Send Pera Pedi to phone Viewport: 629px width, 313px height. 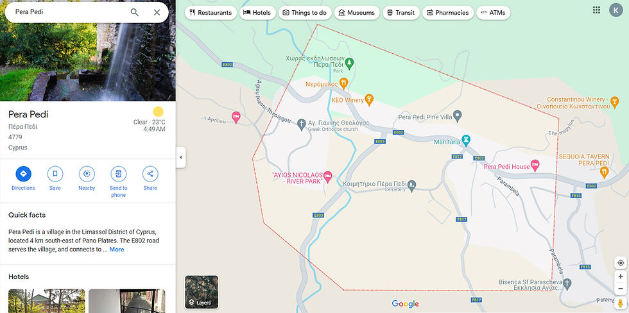coord(118,174)
